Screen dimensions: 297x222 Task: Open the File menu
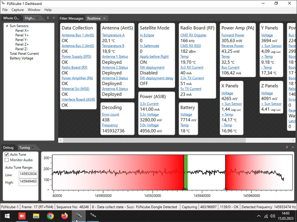[x=5, y=10]
